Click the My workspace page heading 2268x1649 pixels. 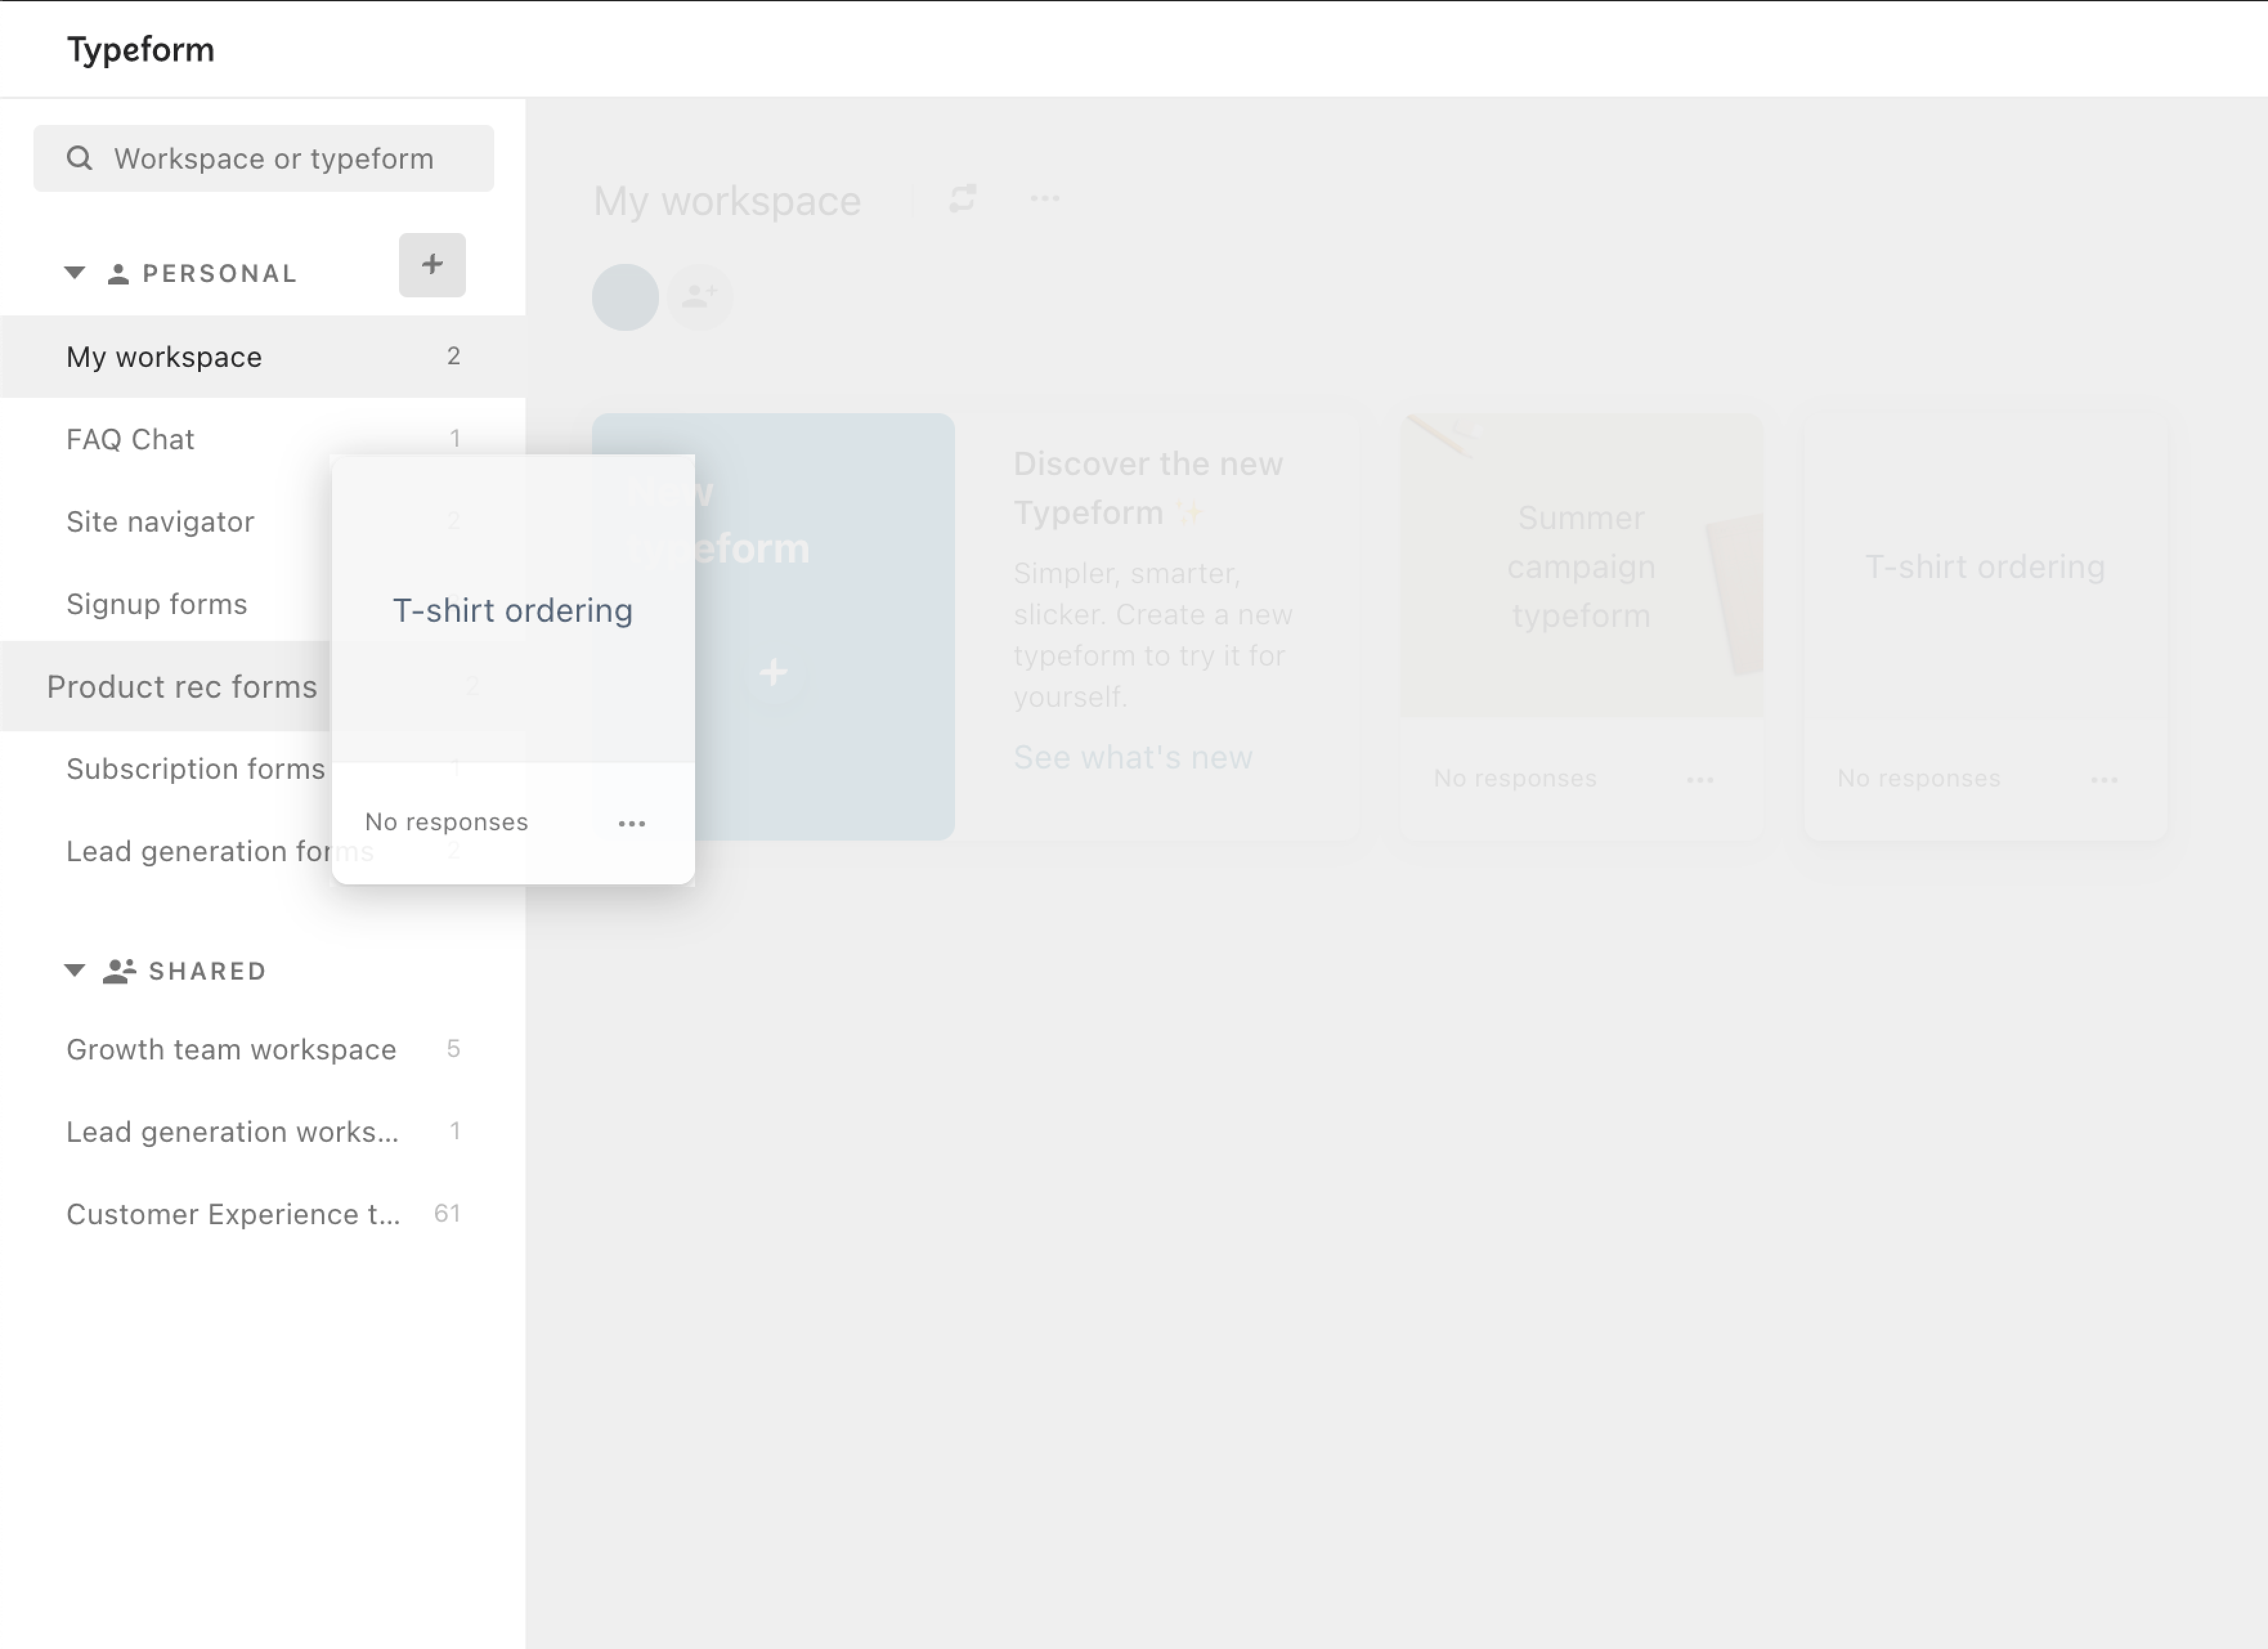(727, 201)
